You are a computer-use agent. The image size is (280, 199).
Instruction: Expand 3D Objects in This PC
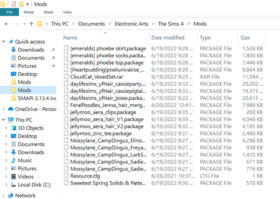coord(6,128)
